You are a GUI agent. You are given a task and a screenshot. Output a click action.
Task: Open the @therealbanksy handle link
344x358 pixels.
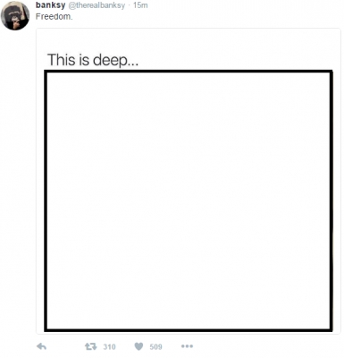(x=96, y=5)
